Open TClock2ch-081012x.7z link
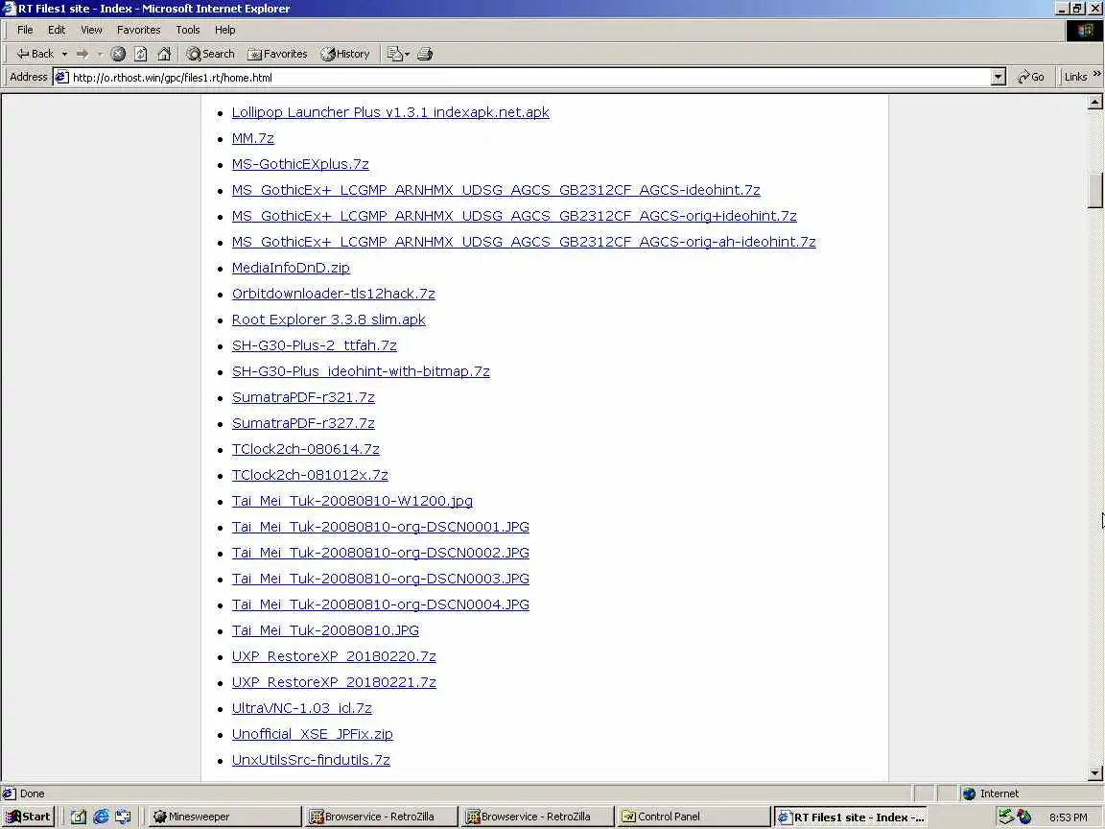The width and height of the screenshot is (1105, 829). click(x=310, y=475)
